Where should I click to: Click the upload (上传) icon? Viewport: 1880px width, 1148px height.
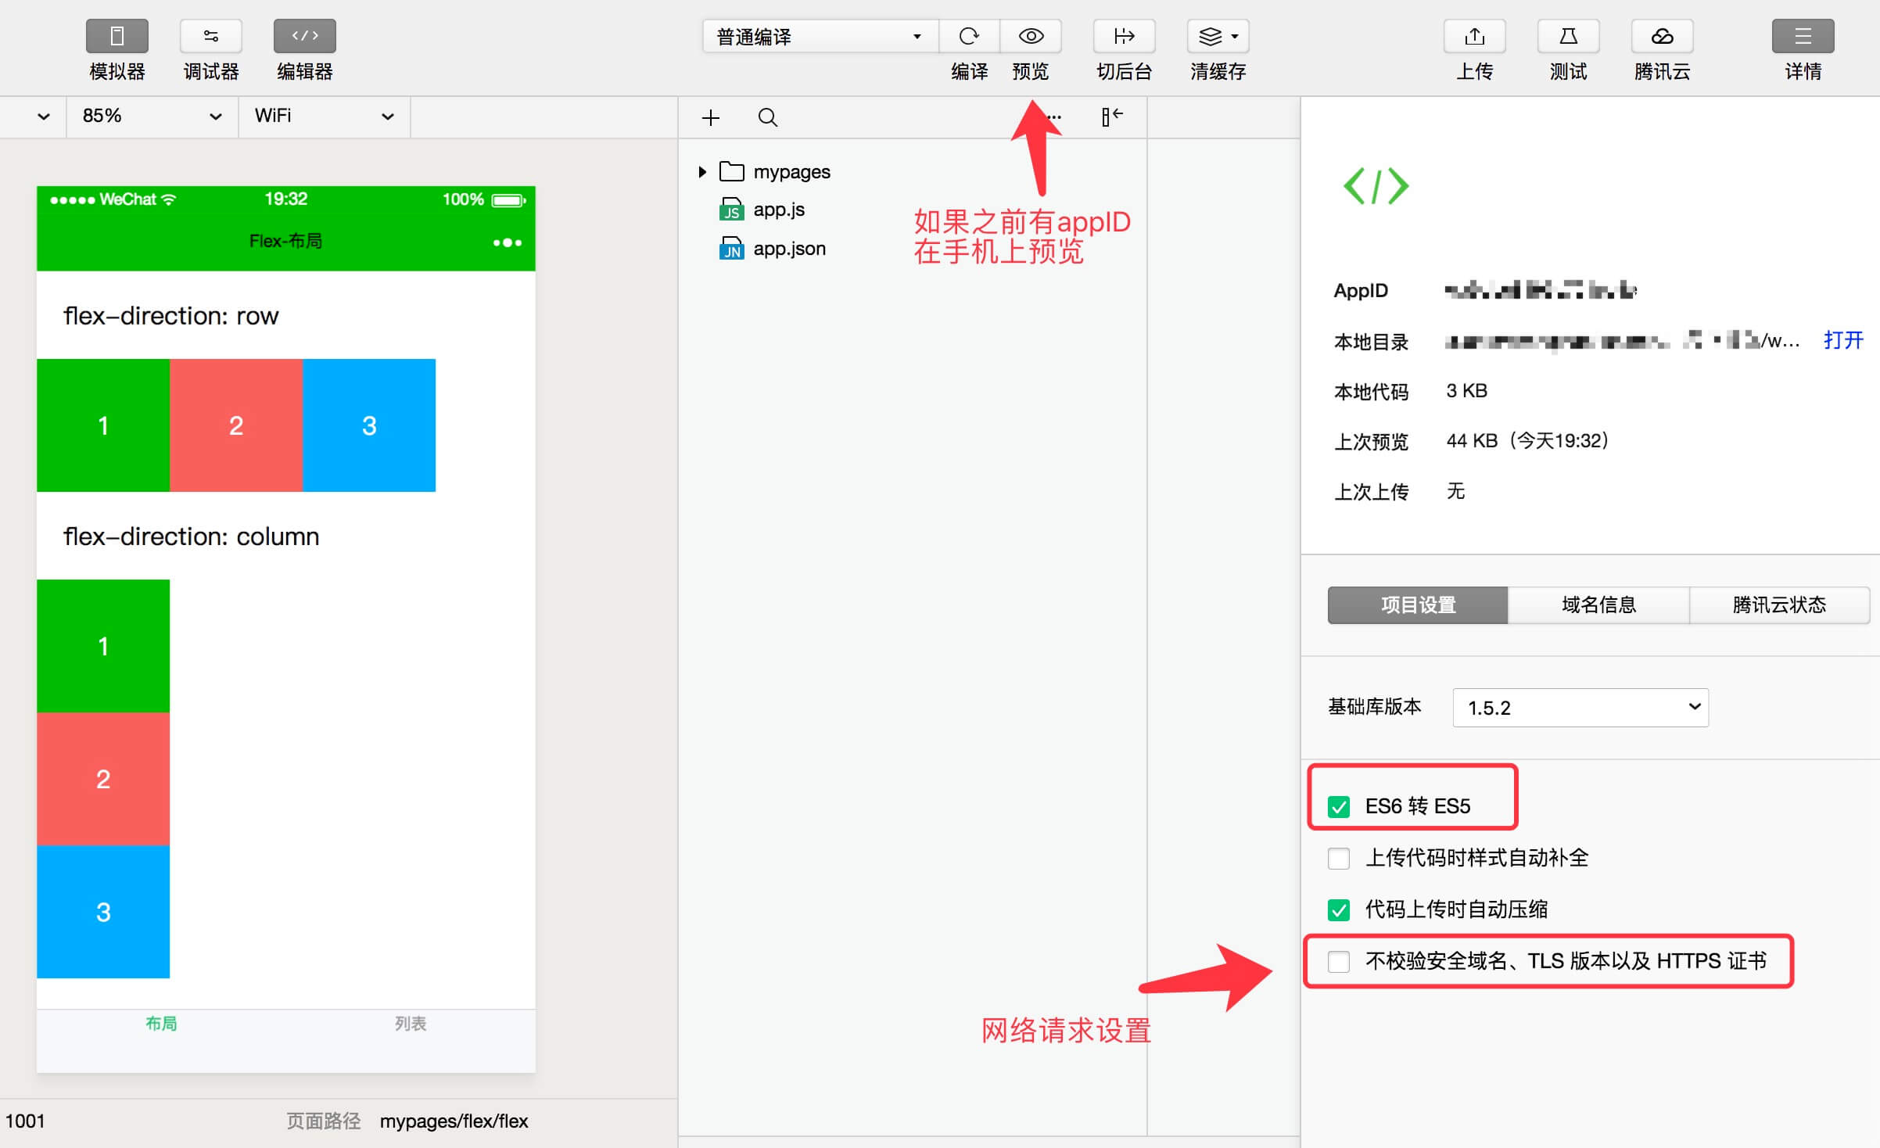pos(1474,36)
